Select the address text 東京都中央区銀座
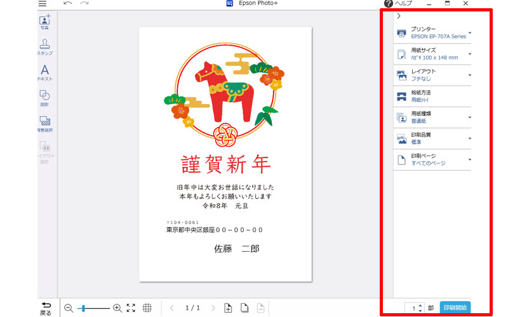The width and height of the screenshot is (508, 317). (x=190, y=230)
